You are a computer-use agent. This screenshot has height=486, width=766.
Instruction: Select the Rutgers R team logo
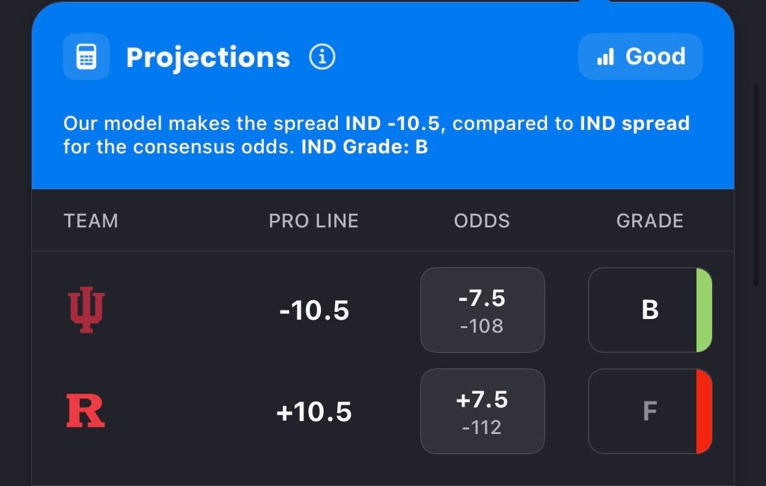(86, 411)
